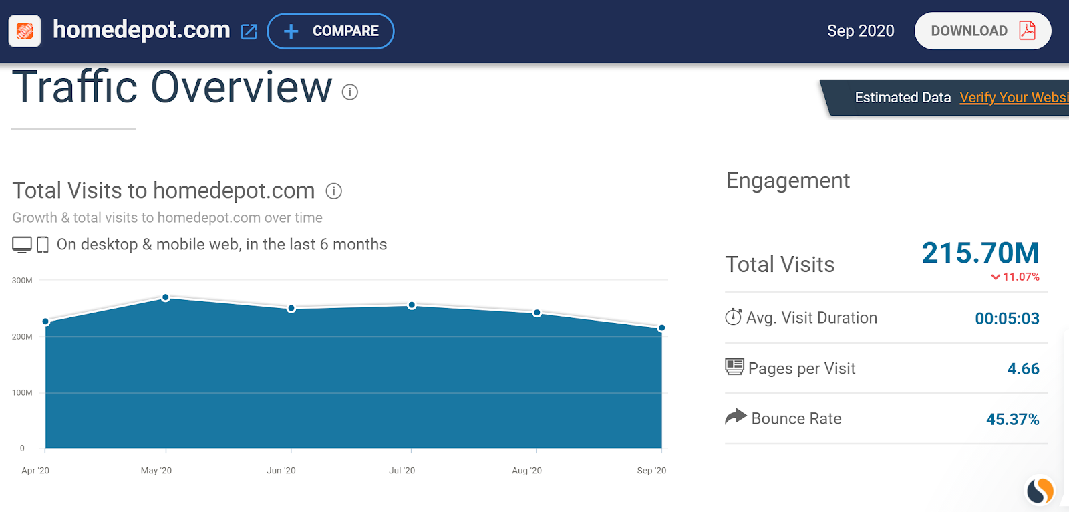Click the 00:05:03 visit duration value
Viewport: 1069px width, 512px height.
(1008, 318)
